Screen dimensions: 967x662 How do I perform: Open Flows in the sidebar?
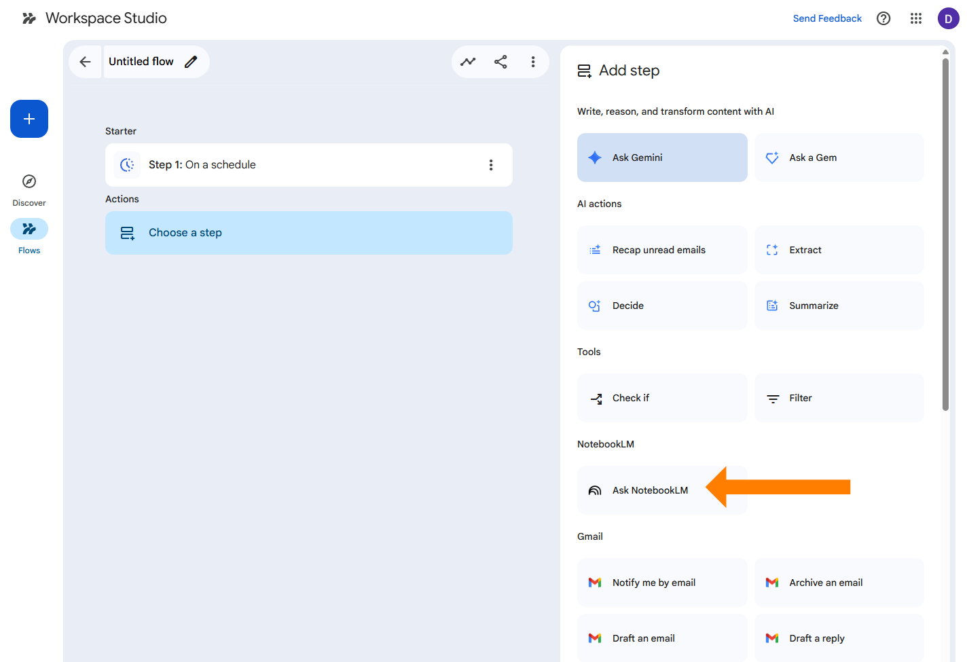pyautogui.click(x=29, y=237)
